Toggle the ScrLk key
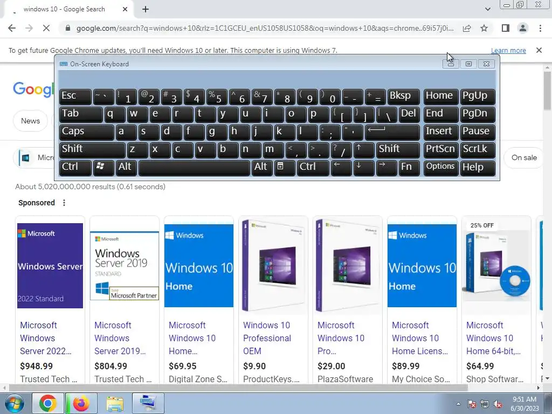 478,150
